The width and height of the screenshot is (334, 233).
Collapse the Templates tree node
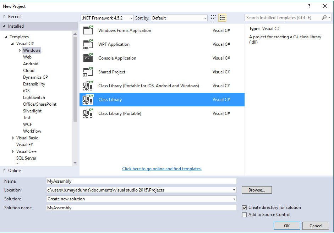point(6,37)
